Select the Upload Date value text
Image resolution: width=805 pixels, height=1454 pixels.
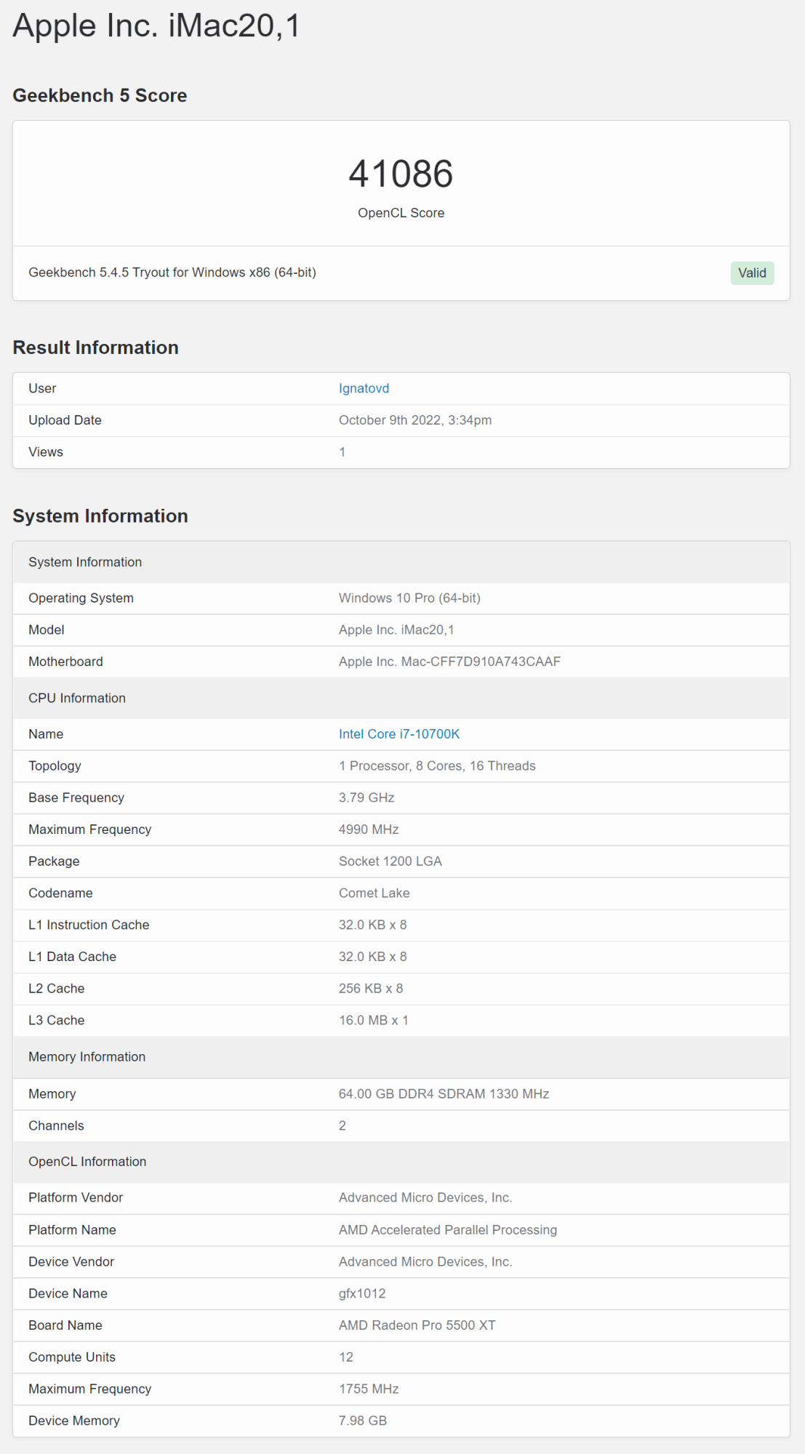coord(414,420)
